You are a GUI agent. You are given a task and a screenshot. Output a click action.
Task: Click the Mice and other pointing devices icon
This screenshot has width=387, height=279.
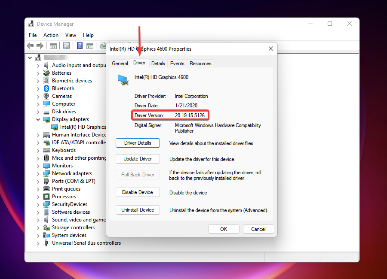pos(46,158)
